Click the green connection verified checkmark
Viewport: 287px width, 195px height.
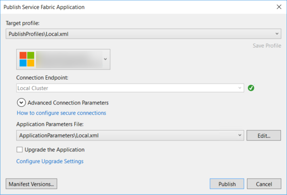[251, 88]
